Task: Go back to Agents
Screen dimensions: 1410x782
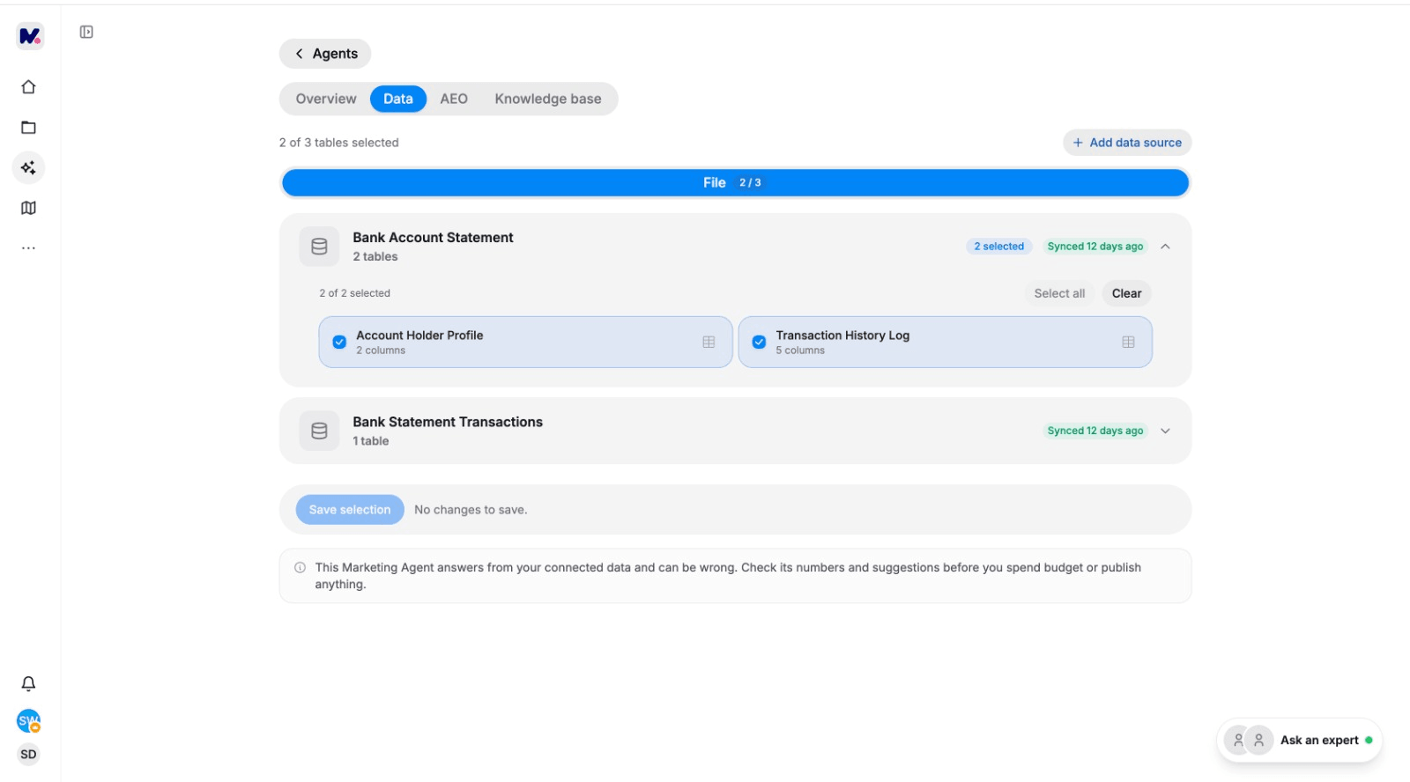Action: click(325, 54)
